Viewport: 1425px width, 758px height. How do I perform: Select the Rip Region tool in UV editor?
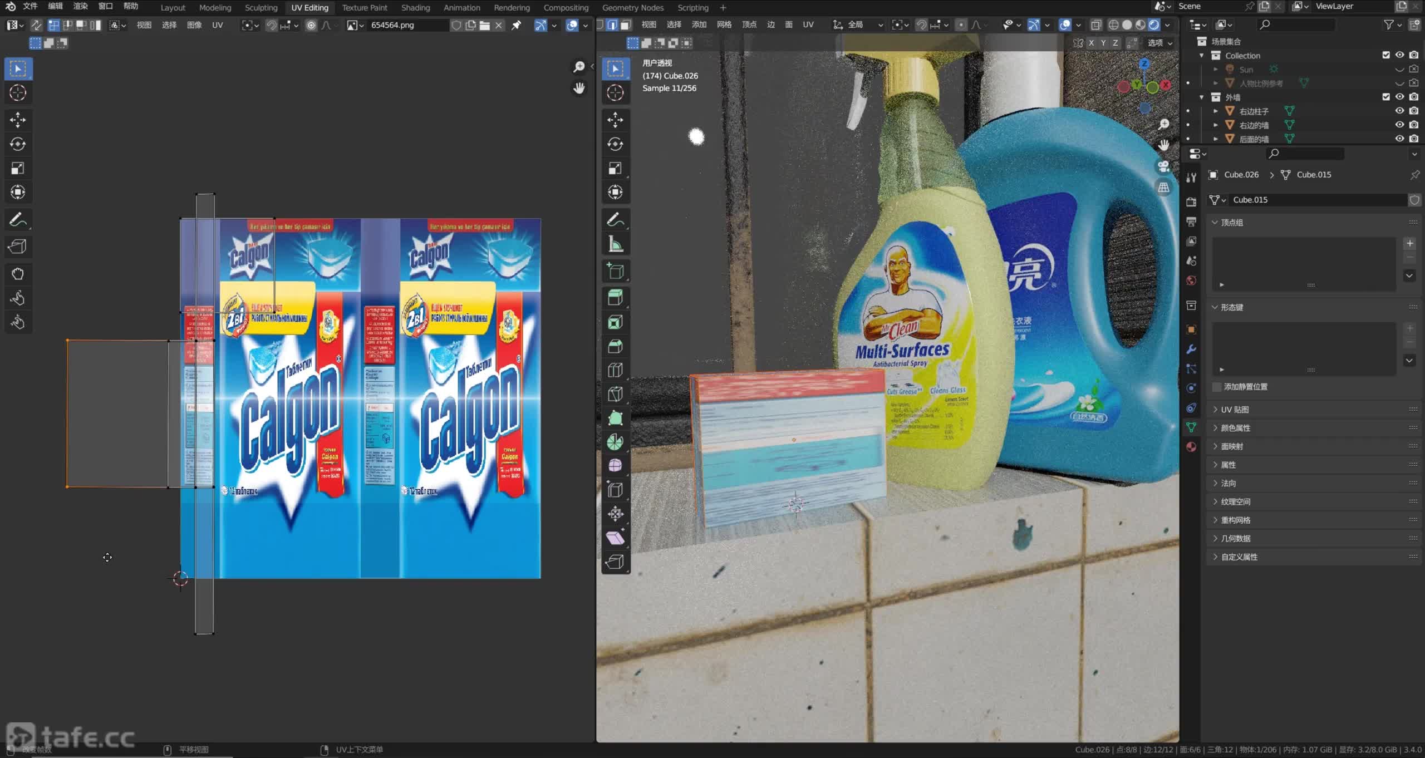[18, 247]
